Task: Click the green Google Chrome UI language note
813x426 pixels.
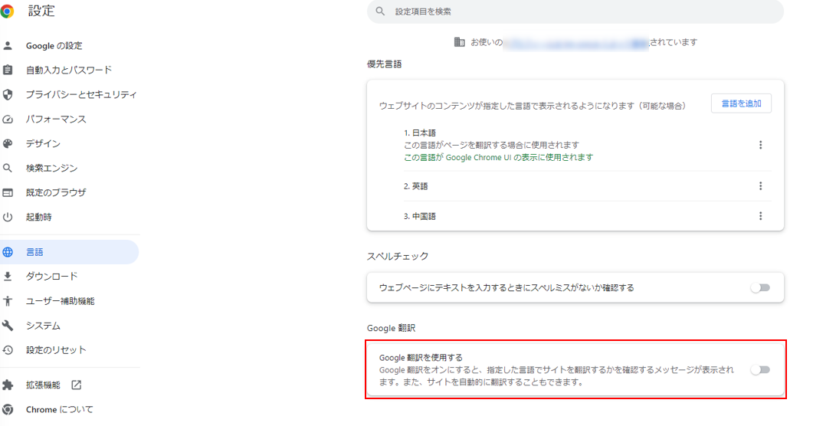Action: pos(498,158)
